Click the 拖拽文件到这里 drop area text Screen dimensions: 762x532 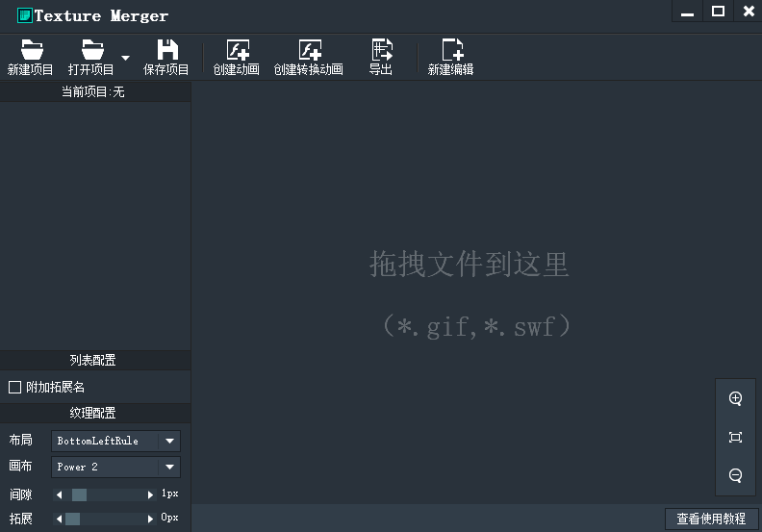pos(469,265)
